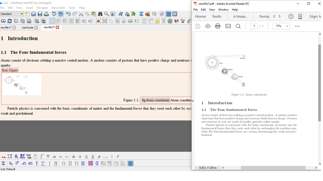Open Acrobat Reader View menu
This screenshot has width=323, height=181.
[212, 10]
